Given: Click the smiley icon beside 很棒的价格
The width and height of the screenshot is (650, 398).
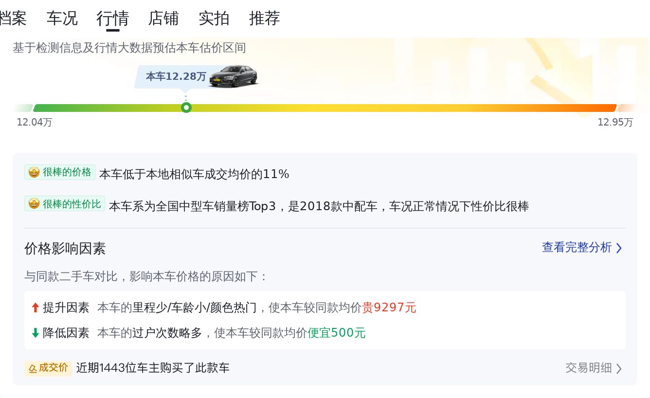Looking at the screenshot, I should tap(34, 172).
